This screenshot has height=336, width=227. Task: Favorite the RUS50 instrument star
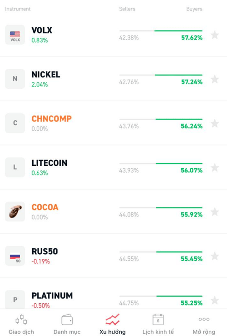click(215, 256)
